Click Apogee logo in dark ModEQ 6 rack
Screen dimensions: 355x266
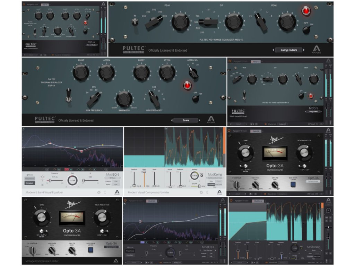pos(223,200)
